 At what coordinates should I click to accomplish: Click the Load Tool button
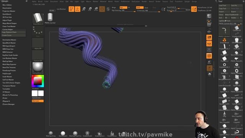[x=224, y=5]
